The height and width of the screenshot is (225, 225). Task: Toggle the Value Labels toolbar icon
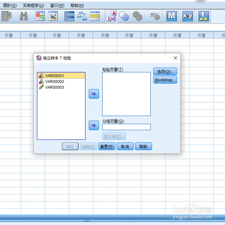click(x=111, y=16)
